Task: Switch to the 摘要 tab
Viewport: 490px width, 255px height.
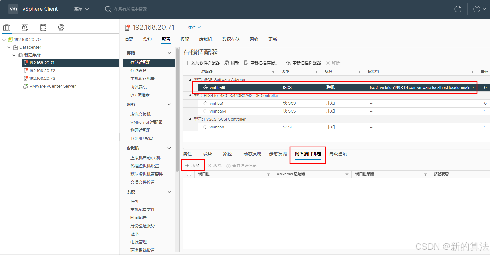Action: coord(129,39)
